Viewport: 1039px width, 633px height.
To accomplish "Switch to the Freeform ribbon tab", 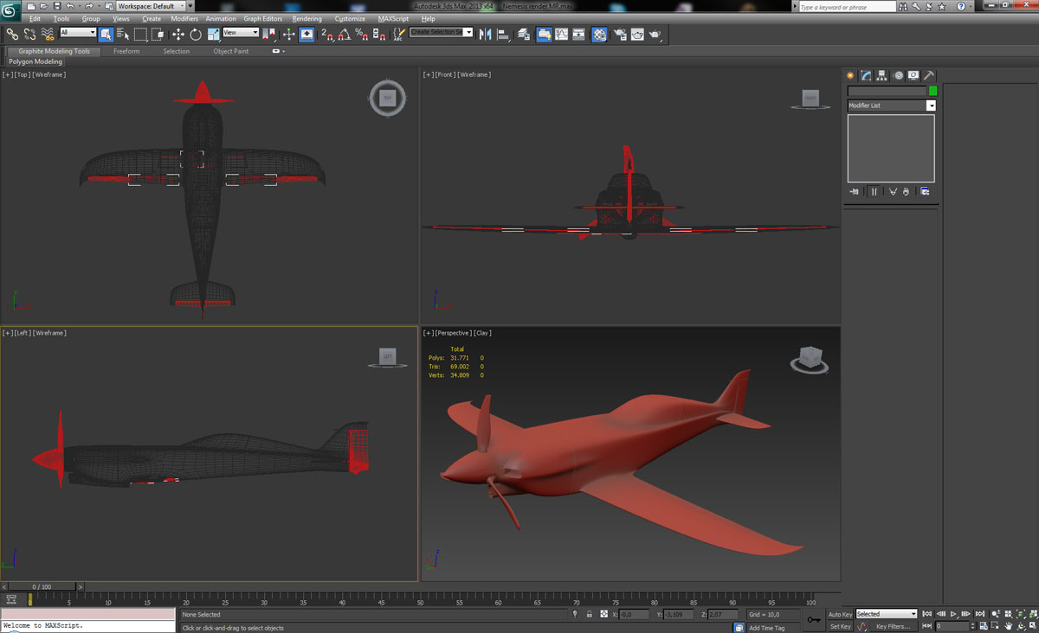I will [x=126, y=51].
